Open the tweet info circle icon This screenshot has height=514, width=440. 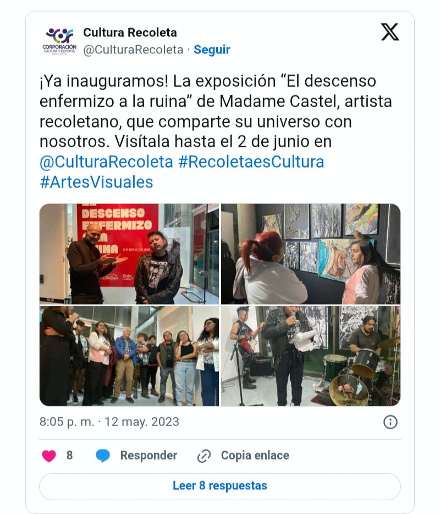tap(390, 422)
